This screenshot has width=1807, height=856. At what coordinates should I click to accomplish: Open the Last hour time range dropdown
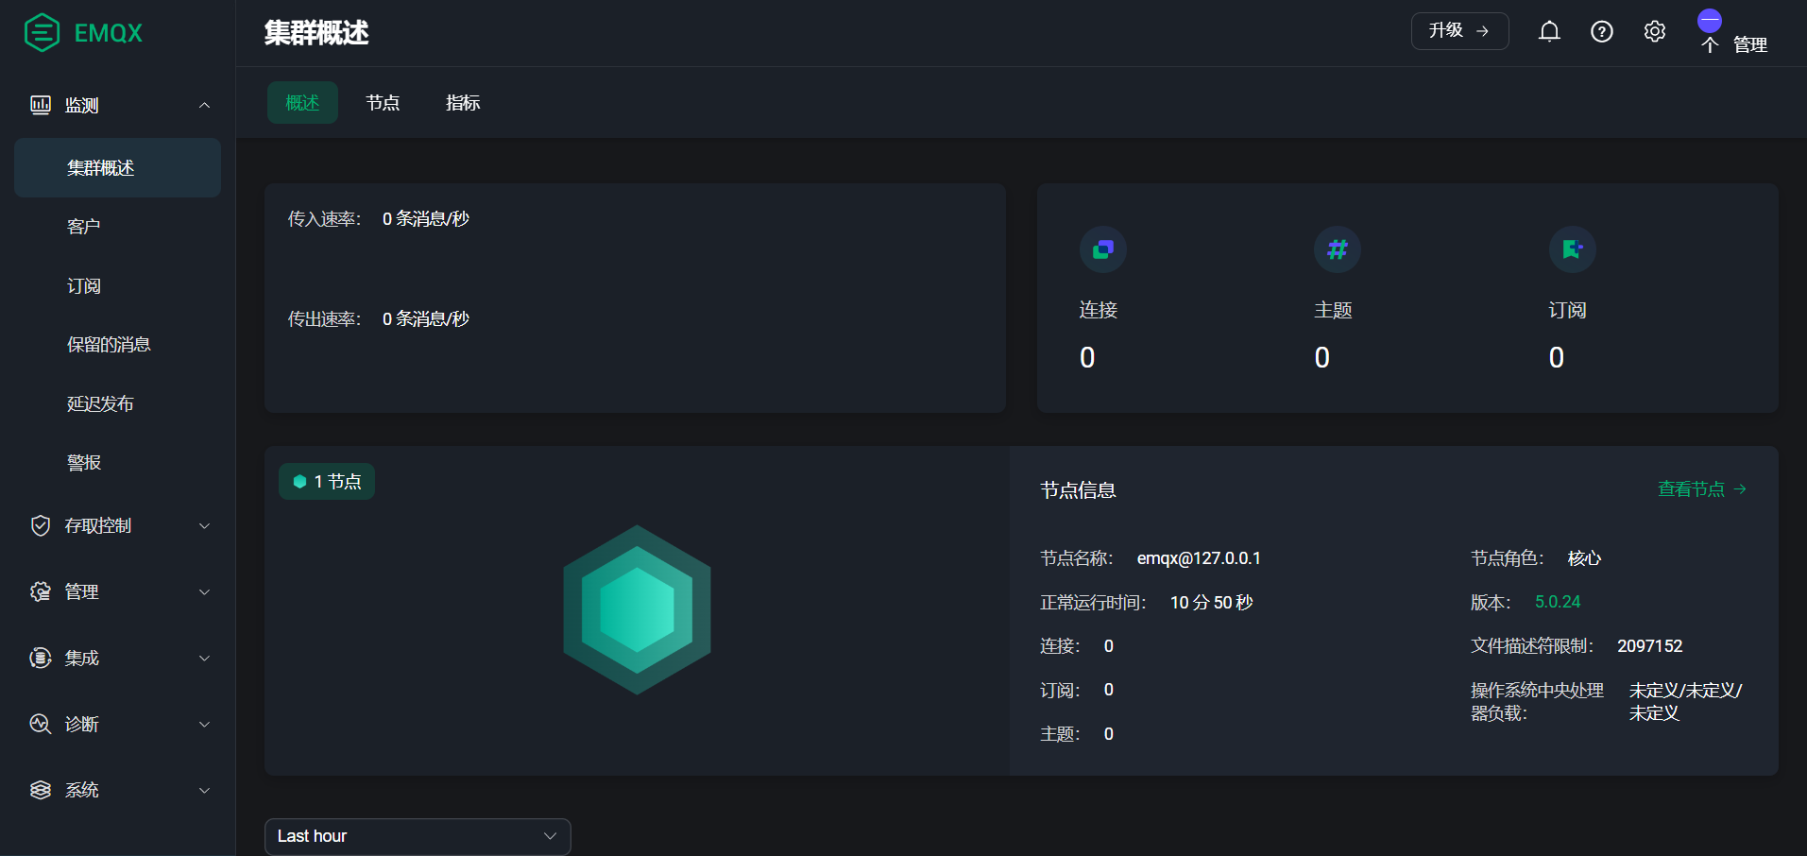[x=418, y=836]
